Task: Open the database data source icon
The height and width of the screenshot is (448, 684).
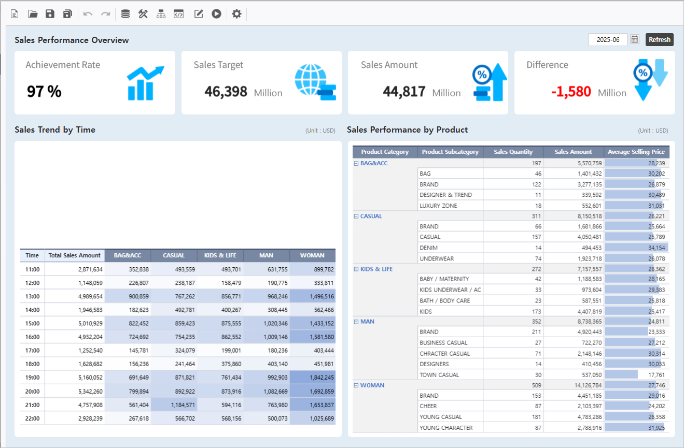Action: (x=125, y=14)
